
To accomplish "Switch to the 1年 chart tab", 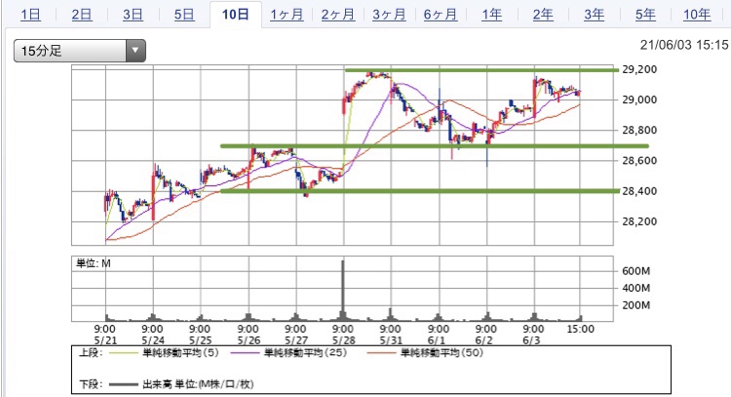I will point(492,15).
